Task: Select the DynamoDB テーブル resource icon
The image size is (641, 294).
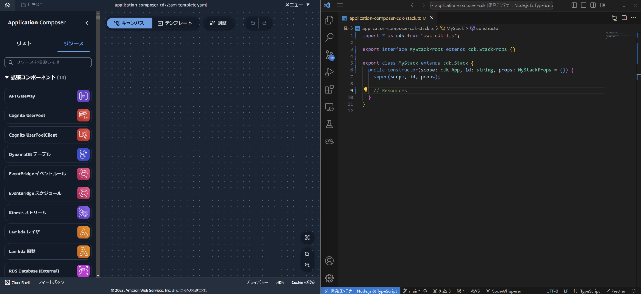Action: (x=83, y=154)
